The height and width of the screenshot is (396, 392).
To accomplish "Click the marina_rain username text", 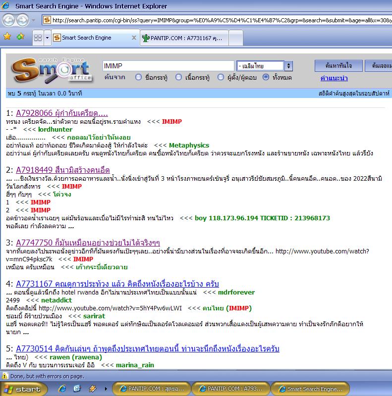I will tap(135, 365).
